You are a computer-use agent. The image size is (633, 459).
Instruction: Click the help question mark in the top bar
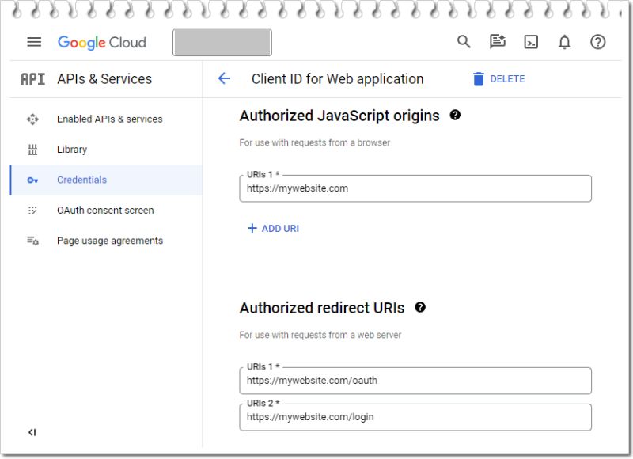pyautogui.click(x=598, y=42)
